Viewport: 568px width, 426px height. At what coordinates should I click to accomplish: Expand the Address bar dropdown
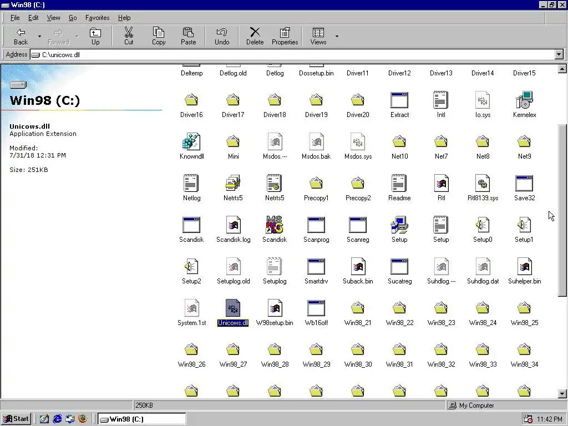tap(559, 55)
